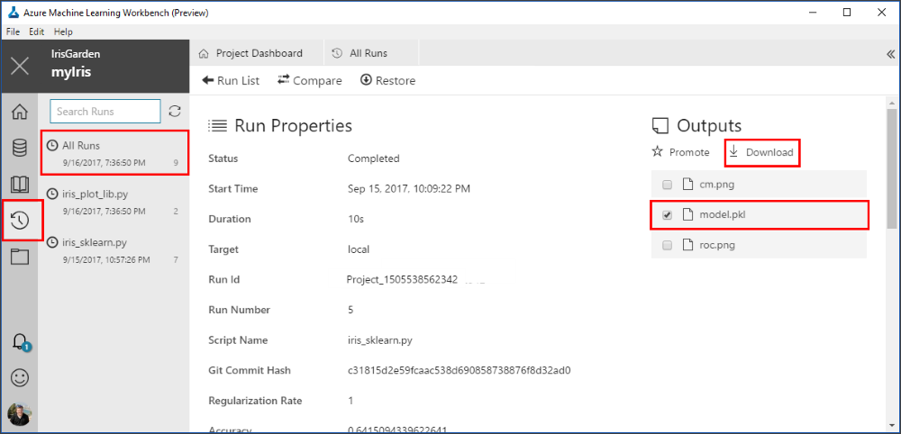Click the Status value Completed
Image resolution: width=901 pixels, height=434 pixels.
pyautogui.click(x=374, y=158)
